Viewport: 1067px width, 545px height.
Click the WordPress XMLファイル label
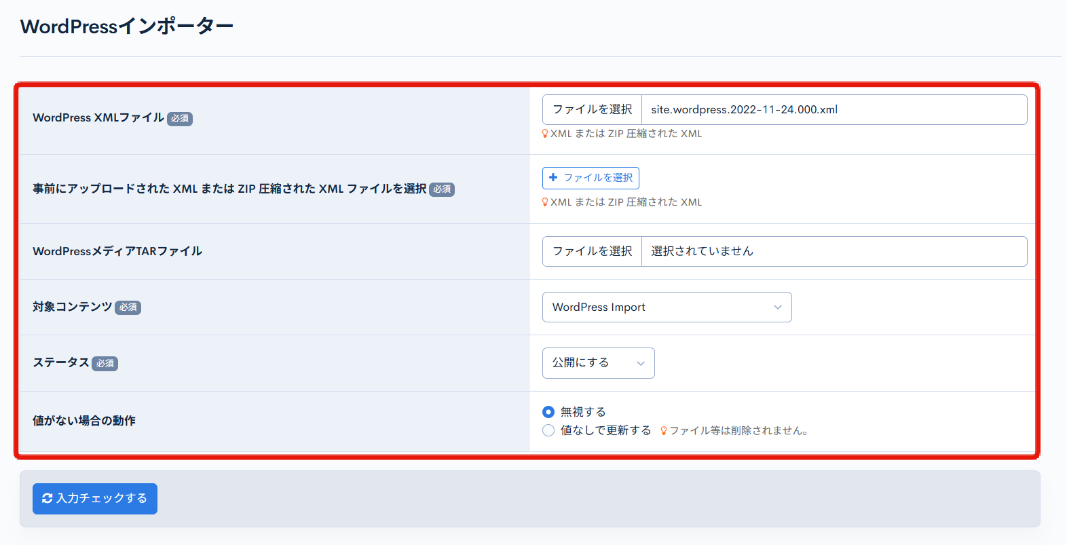(98, 117)
